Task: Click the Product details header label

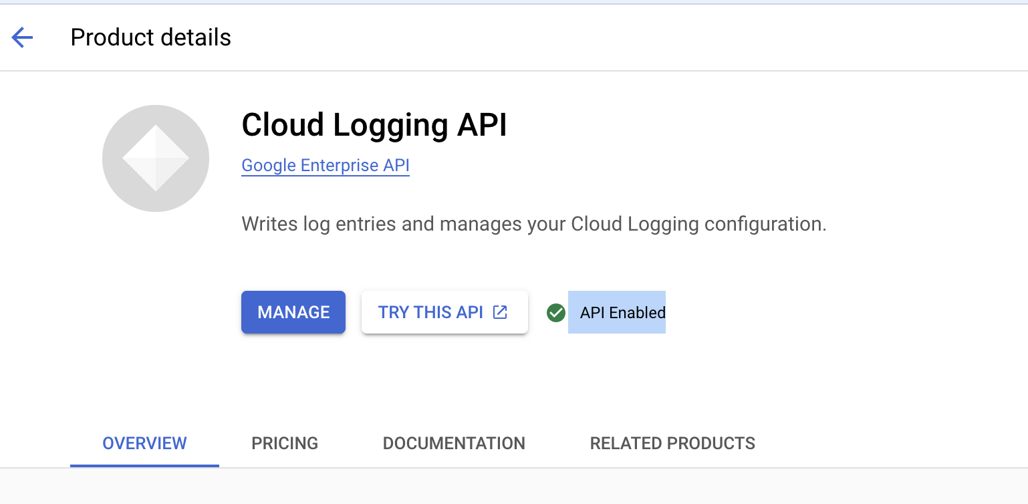Action: [150, 37]
